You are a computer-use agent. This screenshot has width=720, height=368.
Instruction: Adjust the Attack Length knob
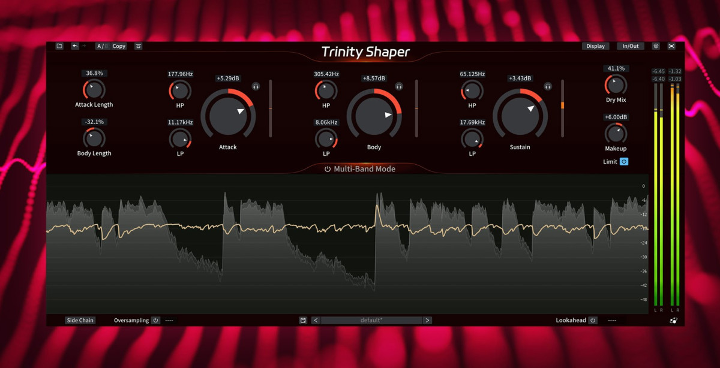click(x=94, y=89)
